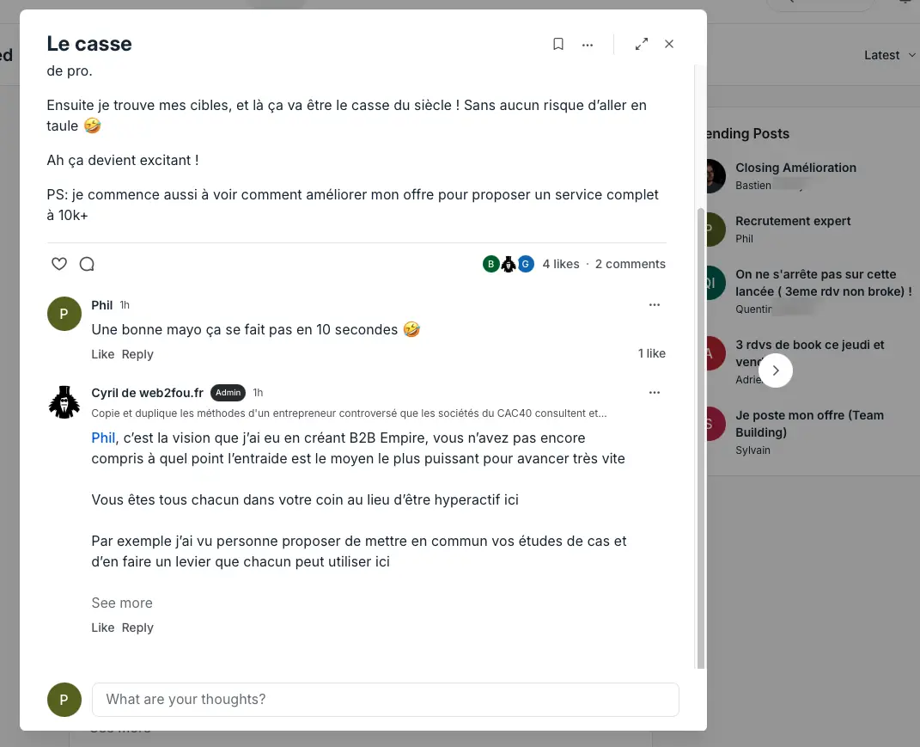Expand the post to full screen

click(642, 44)
